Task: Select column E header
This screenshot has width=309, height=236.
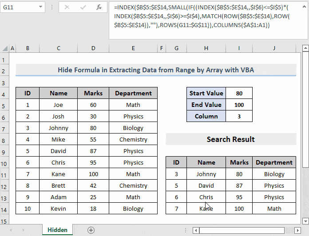Action: point(133,48)
